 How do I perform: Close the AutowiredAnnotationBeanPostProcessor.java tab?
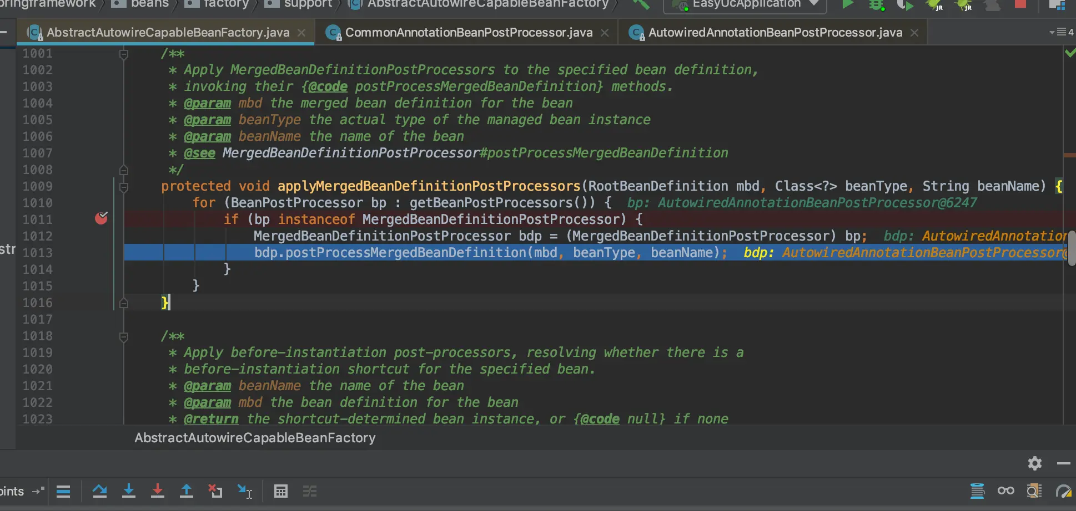[x=914, y=33]
